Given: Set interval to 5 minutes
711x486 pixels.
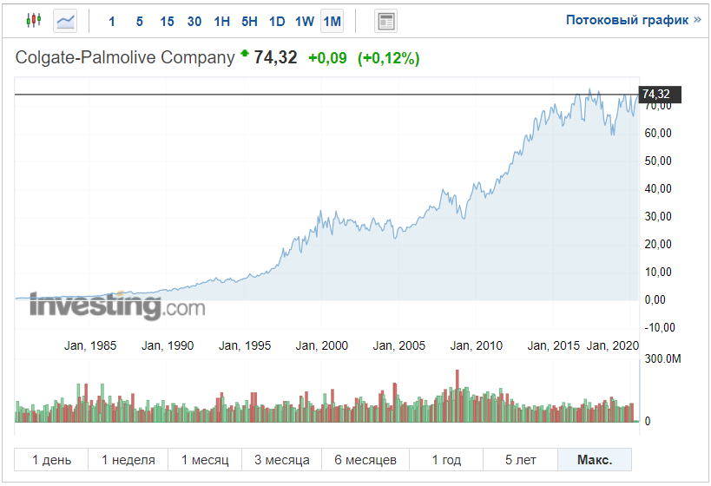Looking at the screenshot, I should [x=139, y=21].
